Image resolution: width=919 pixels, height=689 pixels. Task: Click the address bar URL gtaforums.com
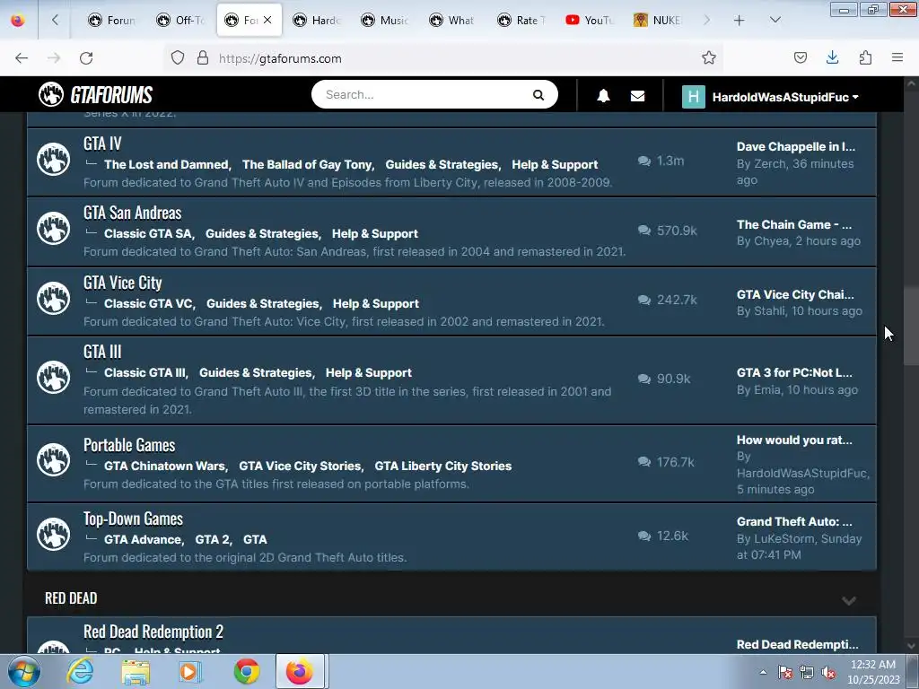pos(280,58)
